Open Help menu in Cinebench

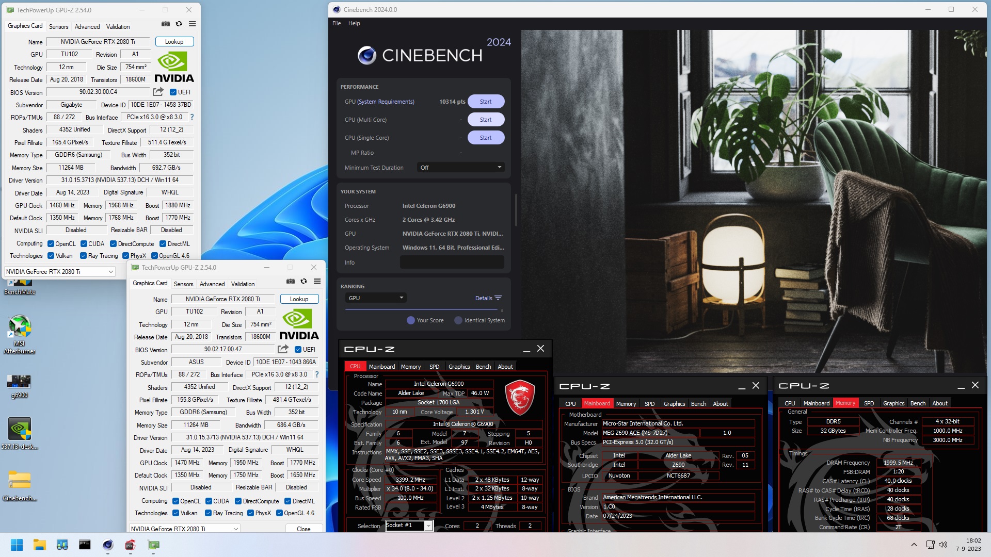tap(354, 23)
